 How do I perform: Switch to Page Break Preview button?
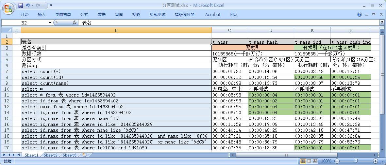[315, 161]
